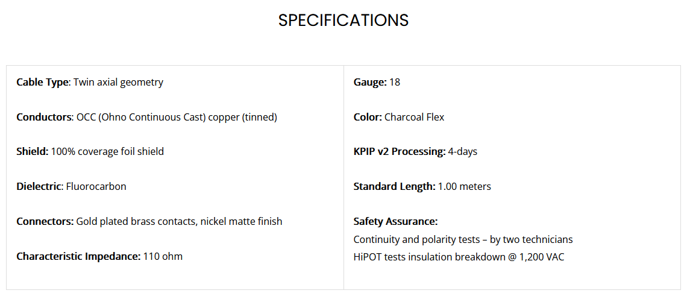
Task: Click the 1.00 meters length value
Action: tap(465, 186)
